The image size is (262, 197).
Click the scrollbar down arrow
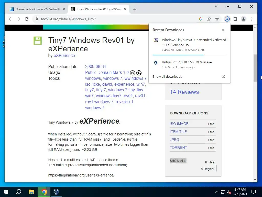coord(255,180)
